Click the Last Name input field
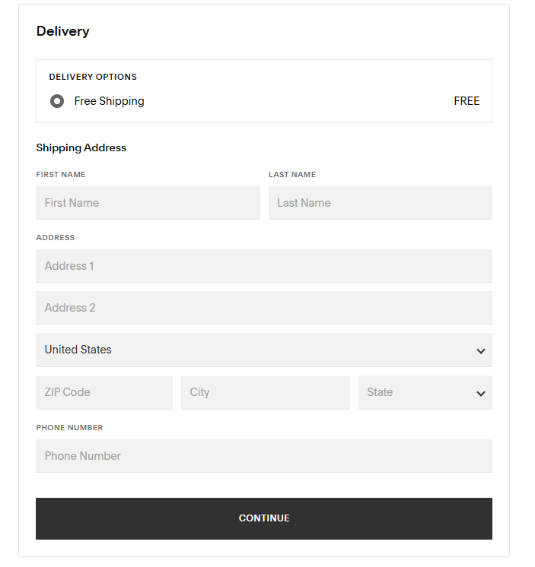Viewport: 535px width, 567px height. [380, 203]
